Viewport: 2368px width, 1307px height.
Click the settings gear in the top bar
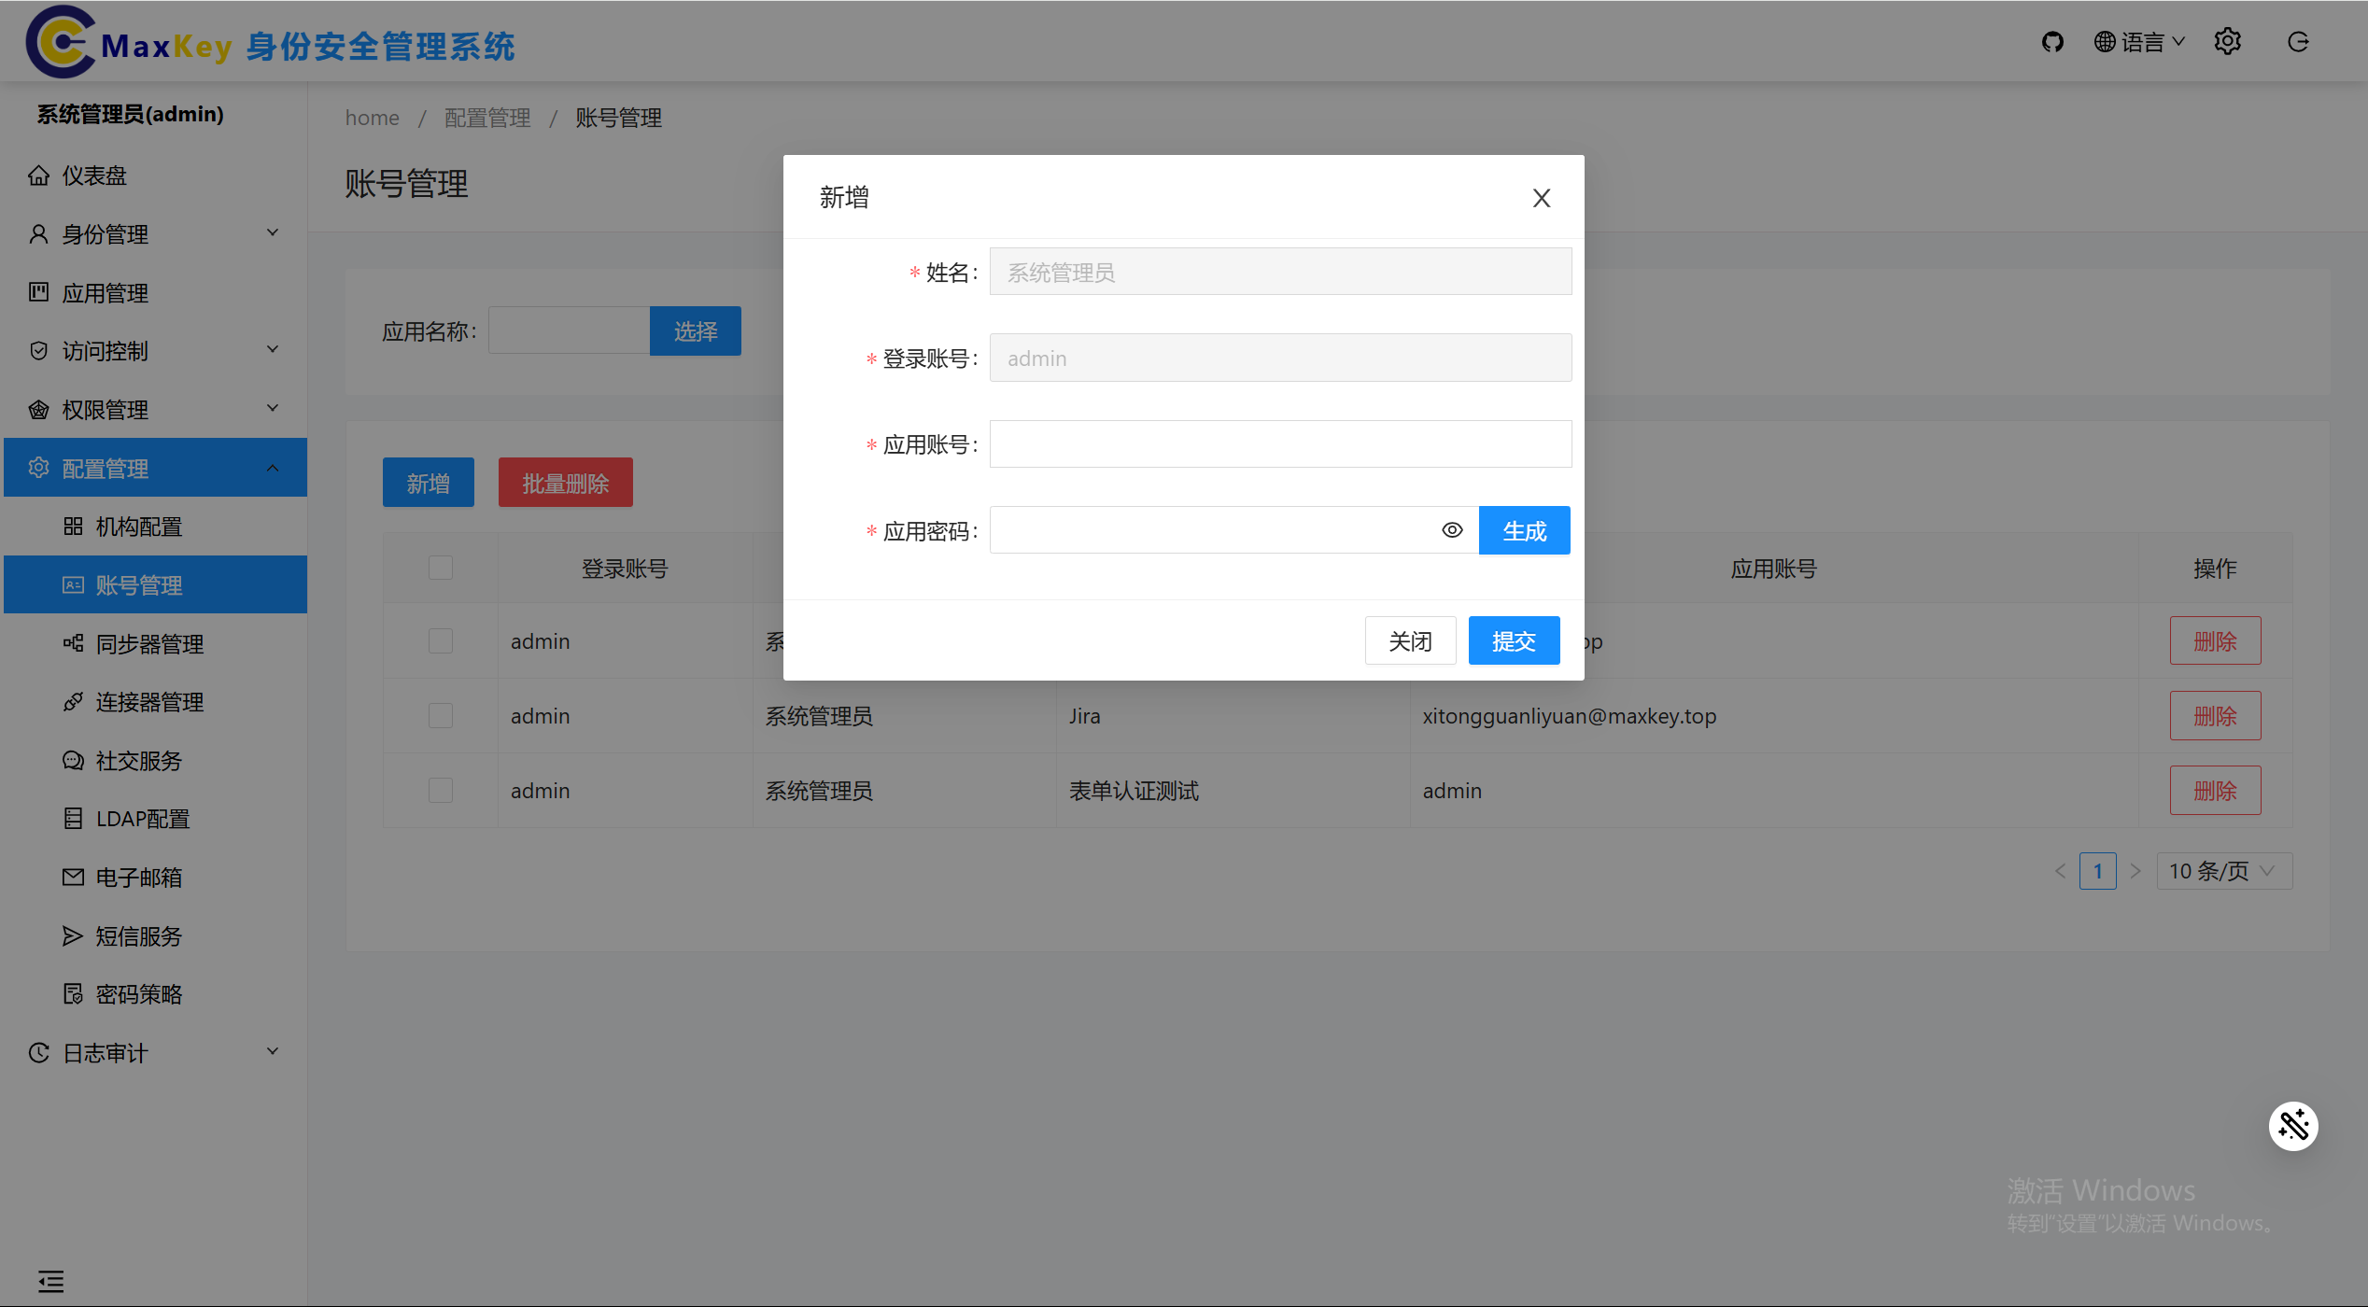point(2228,41)
